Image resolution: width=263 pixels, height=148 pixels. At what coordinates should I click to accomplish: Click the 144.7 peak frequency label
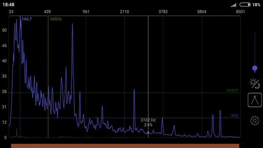pos(27,19)
